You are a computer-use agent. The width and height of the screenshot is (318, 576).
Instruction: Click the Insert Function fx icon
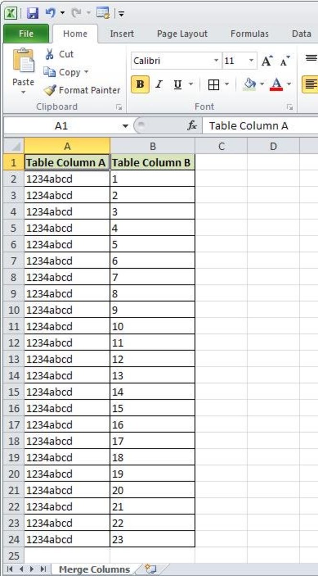coord(191,125)
